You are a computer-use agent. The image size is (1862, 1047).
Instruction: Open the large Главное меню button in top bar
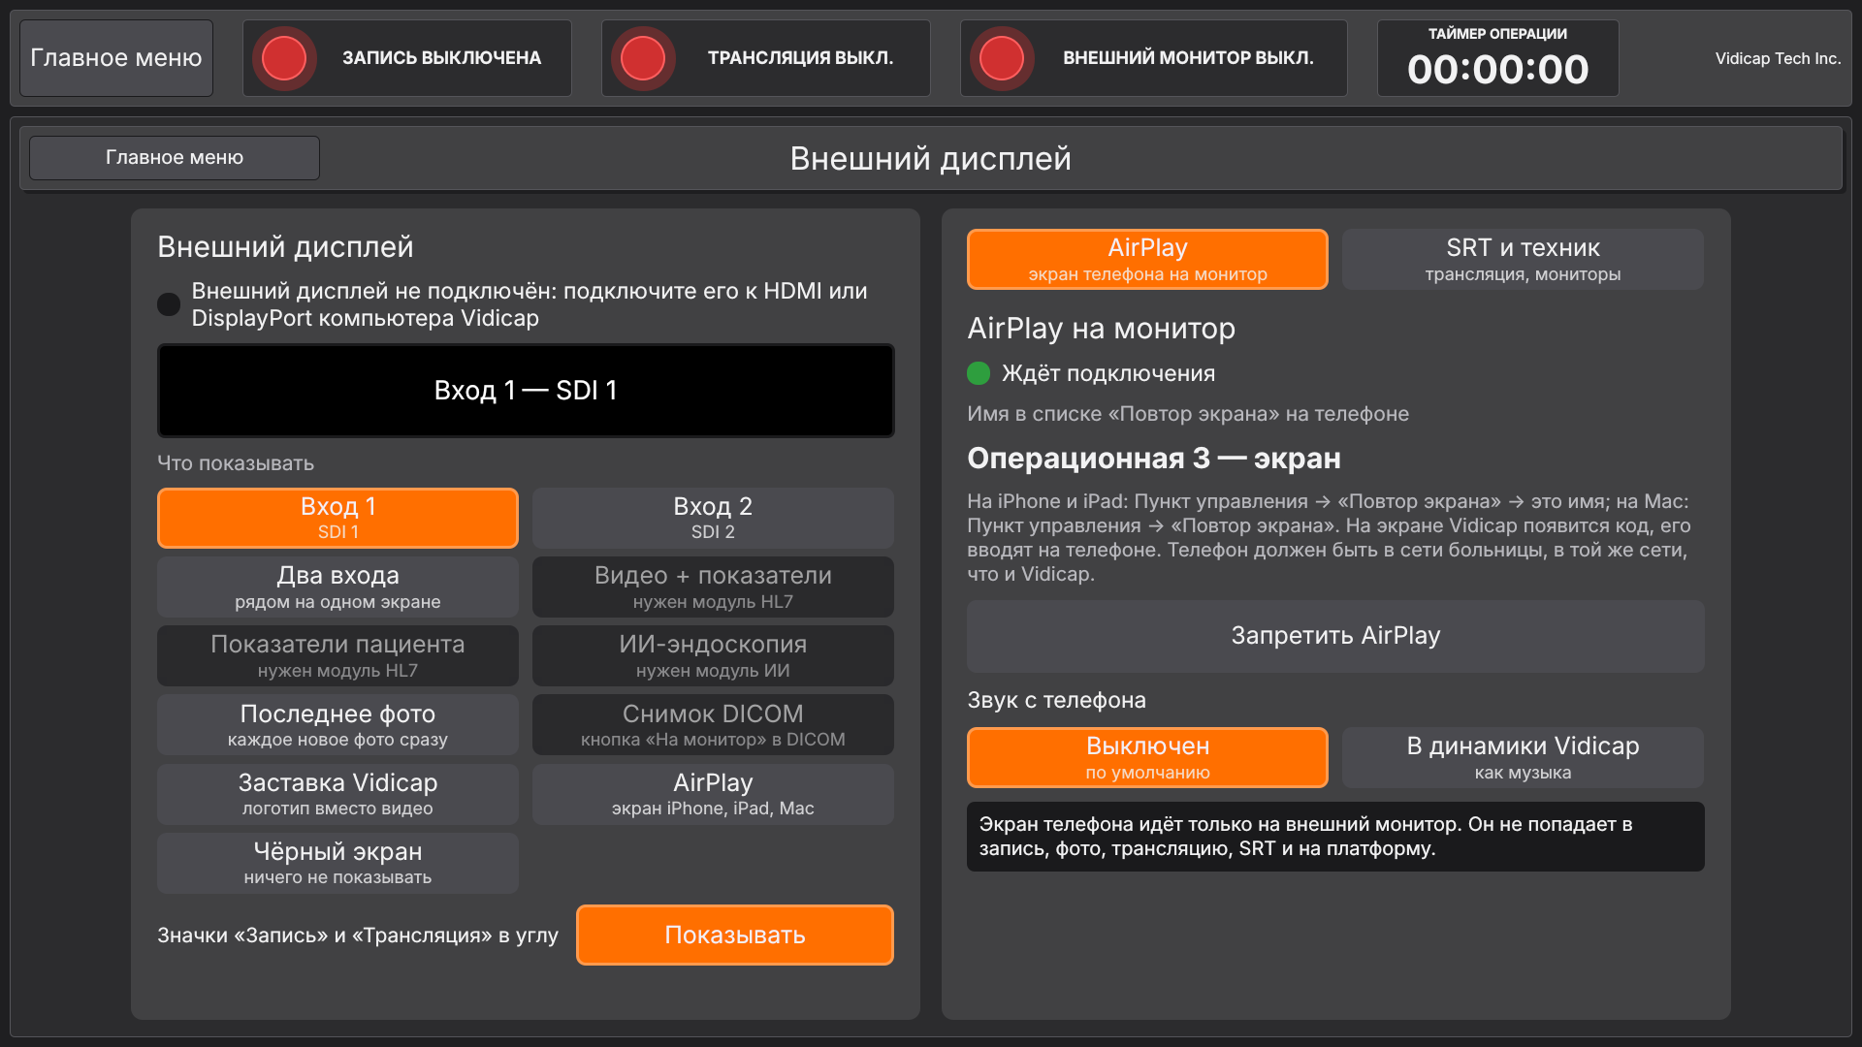point(116,58)
